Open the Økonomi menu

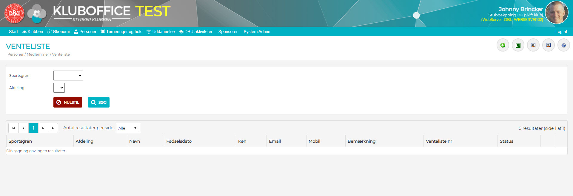(58, 32)
